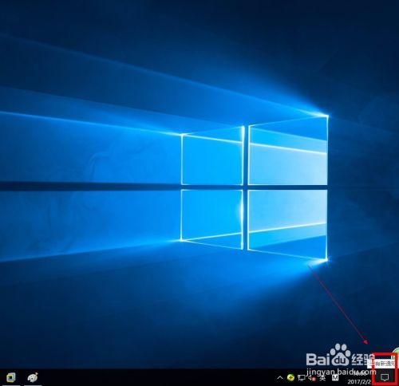399x386 pixels.
Task: Click the muted volume speaker icon
Action: (312, 377)
